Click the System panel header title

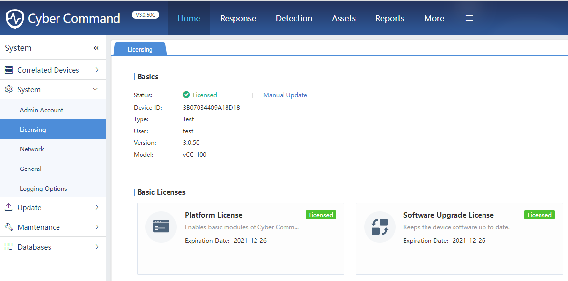click(18, 48)
